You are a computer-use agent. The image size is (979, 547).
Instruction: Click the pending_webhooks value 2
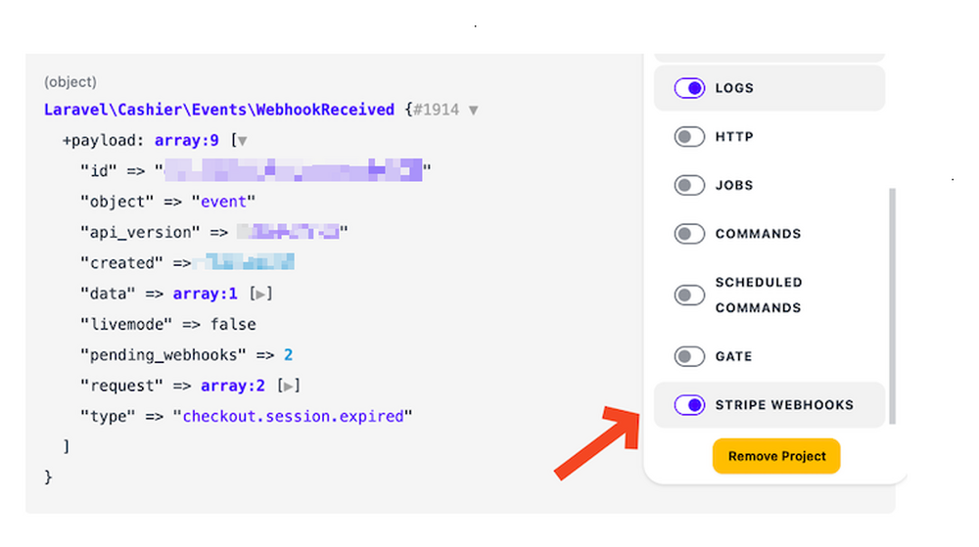point(289,354)
